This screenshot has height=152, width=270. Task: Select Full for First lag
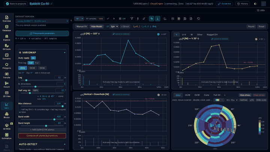[37, 63]
